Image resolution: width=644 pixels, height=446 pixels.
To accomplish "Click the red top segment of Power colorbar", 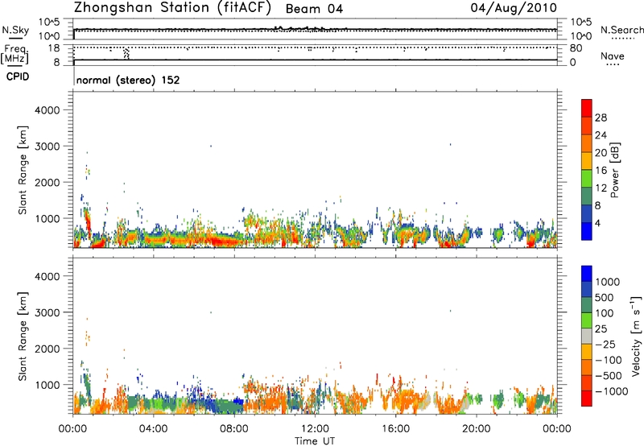I will (x=587, y=108).
